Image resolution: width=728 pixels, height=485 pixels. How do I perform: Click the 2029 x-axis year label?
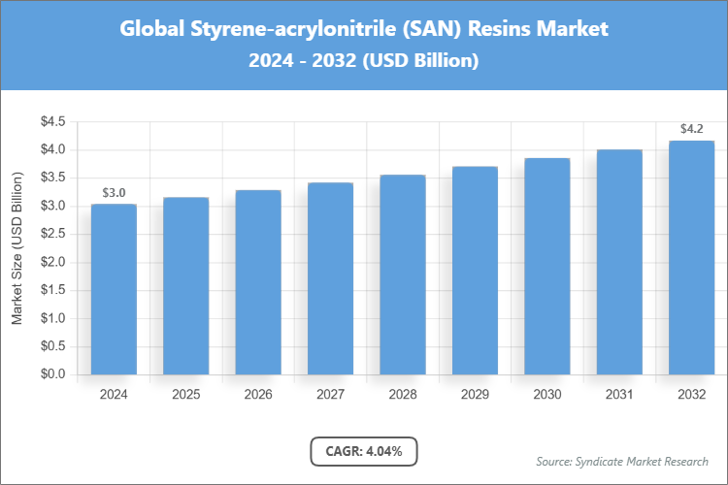tap(475, 395)
